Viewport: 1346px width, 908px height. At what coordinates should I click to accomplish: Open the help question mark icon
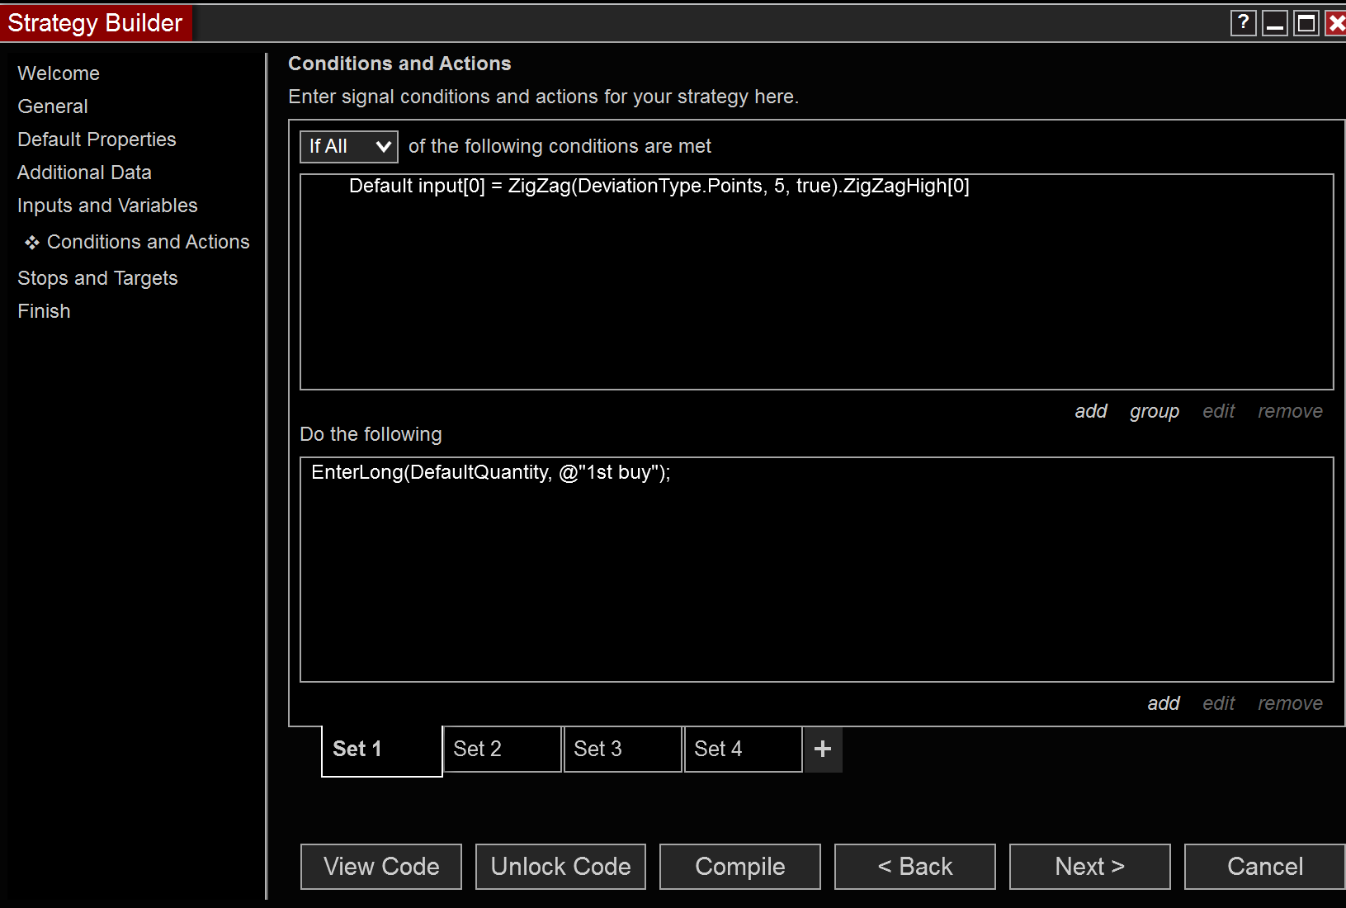1243,23
